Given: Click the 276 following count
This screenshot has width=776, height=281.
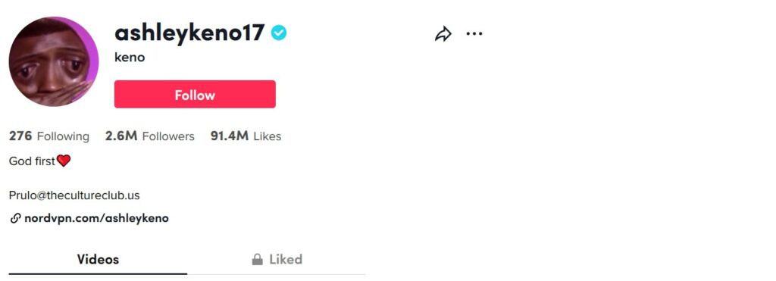Looking at the screenshot, I should pyautogui.click(x=20, y=136).
